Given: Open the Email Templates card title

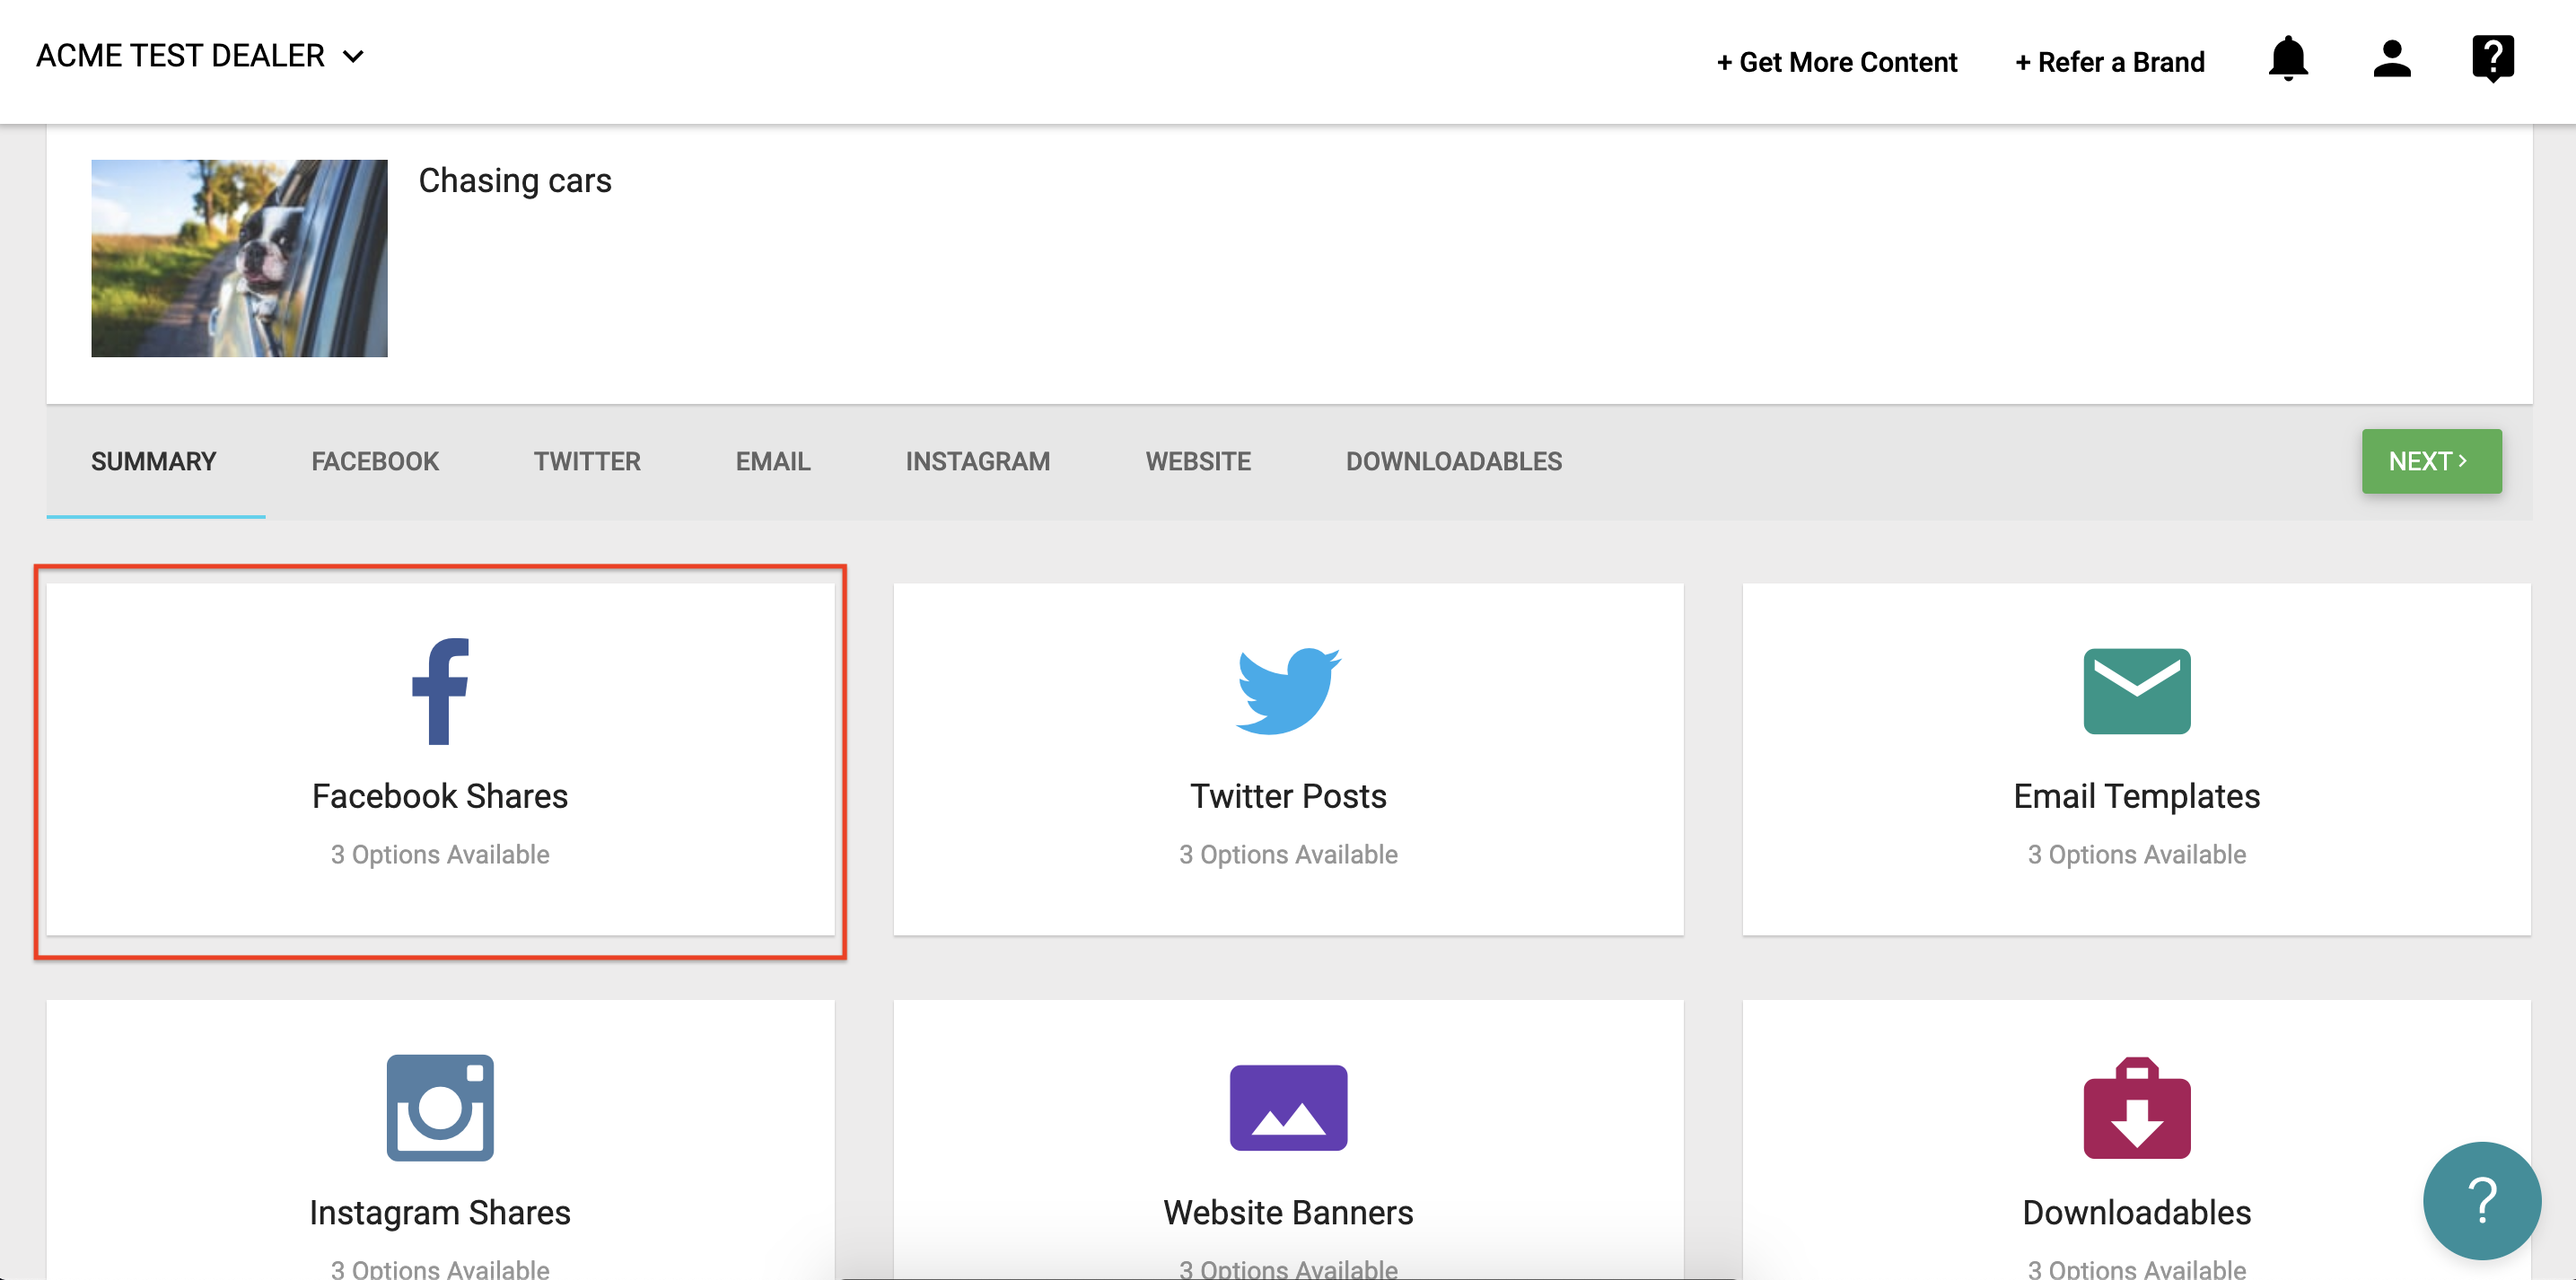Looking at the screenshot, I should coord(2136,796).
